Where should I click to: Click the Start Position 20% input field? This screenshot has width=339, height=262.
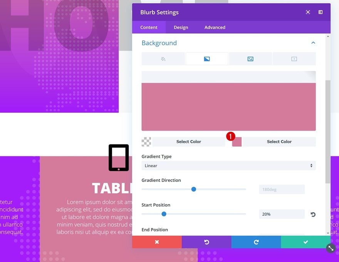(282, 214)
